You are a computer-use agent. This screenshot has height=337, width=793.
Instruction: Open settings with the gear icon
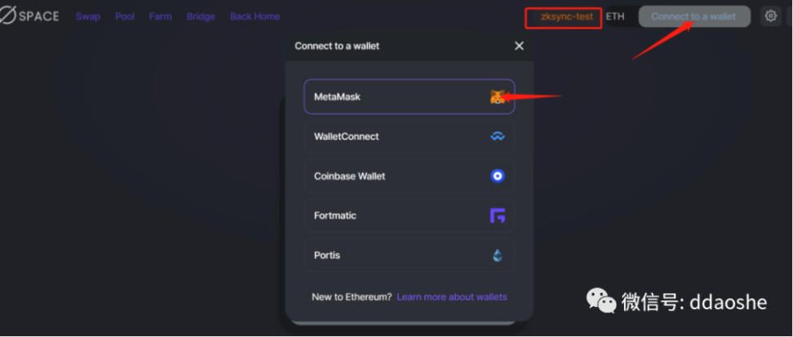pos(770,16)
